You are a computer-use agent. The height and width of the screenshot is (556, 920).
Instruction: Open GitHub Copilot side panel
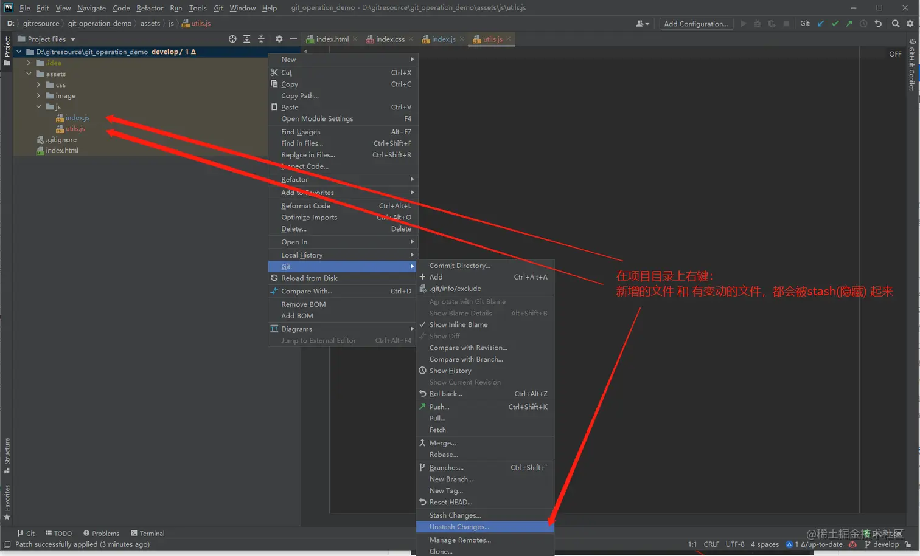911,64
